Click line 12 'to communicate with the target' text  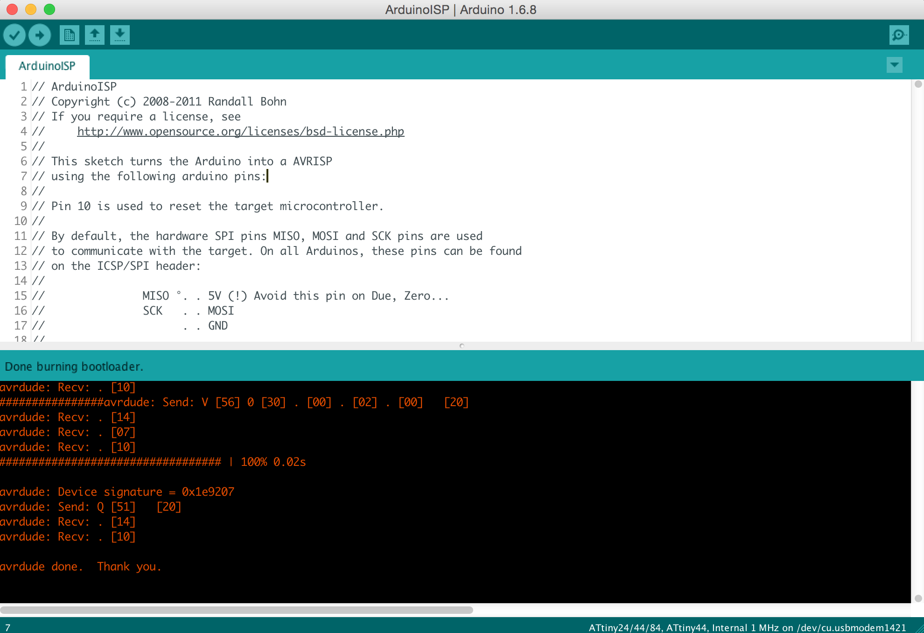pos(277,251)
